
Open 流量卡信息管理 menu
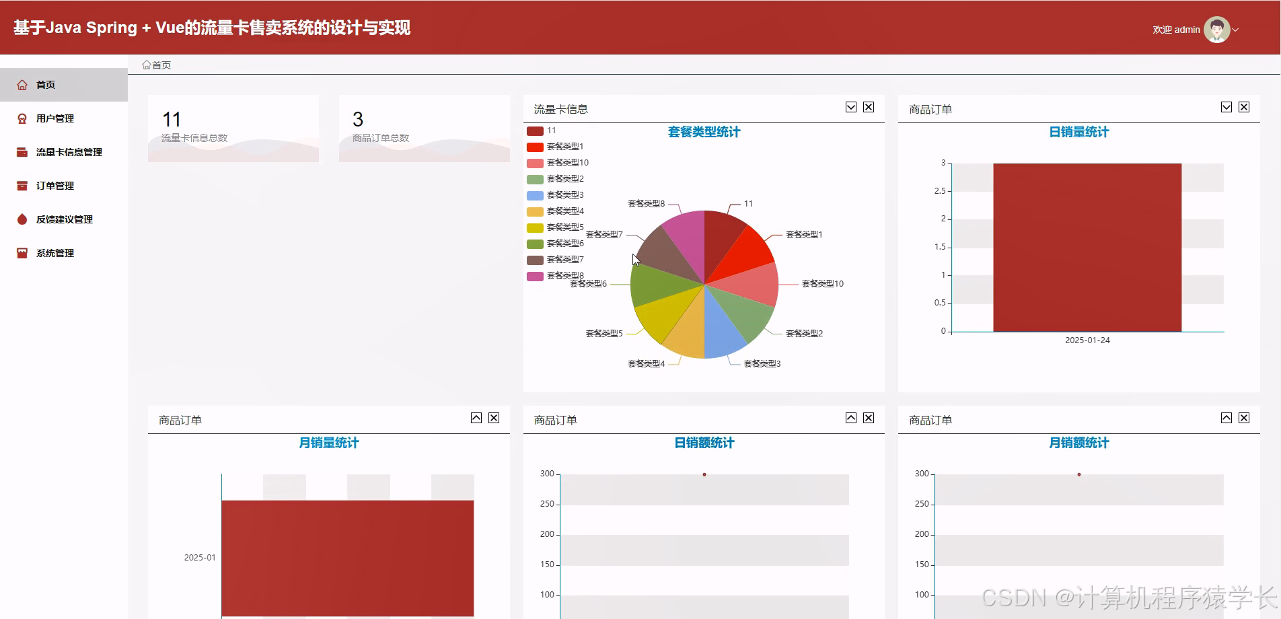pos(64,152)
